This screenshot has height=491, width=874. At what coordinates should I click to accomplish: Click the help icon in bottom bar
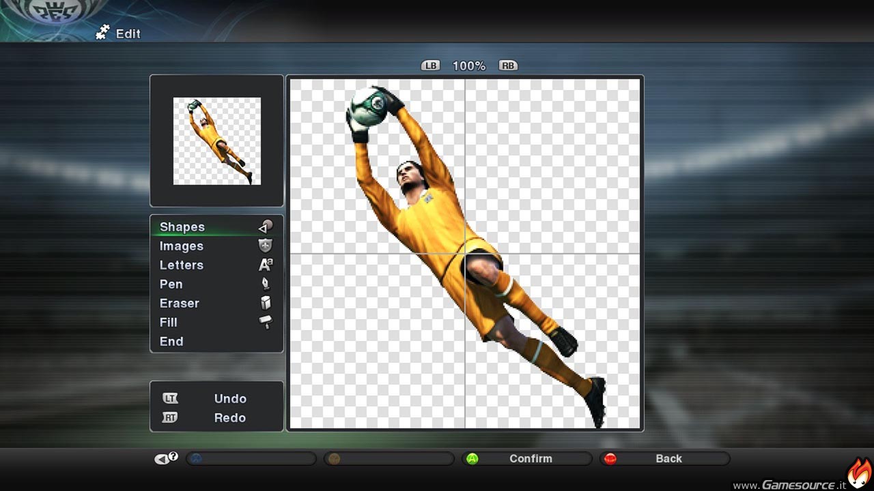pos(166,458)
